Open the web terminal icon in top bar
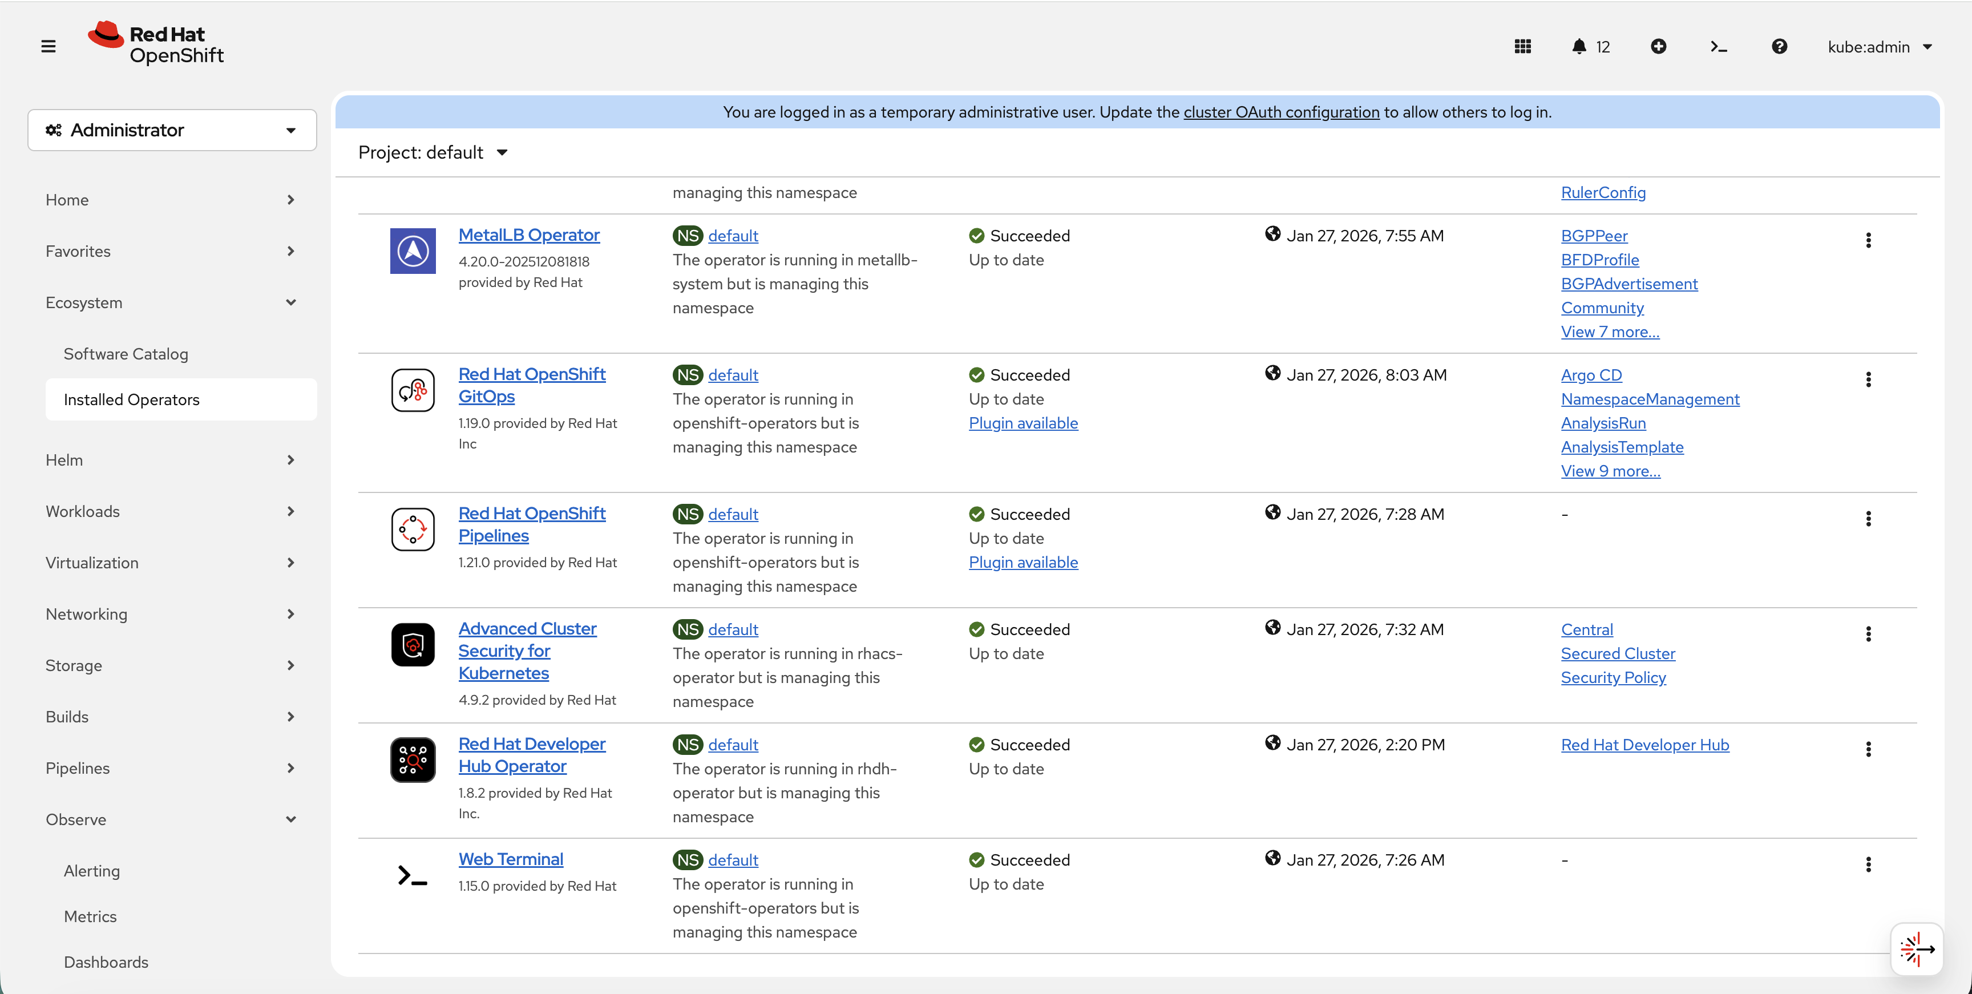The height and width of the screenshot is (994, 1972). pyautogui.click(x=1719, y=46)
